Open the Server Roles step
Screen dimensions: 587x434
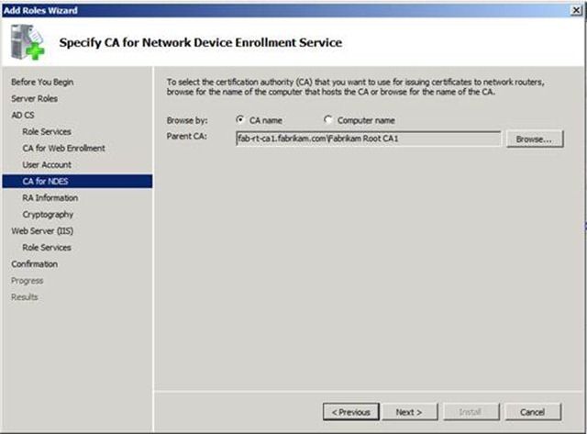(35, 98)
